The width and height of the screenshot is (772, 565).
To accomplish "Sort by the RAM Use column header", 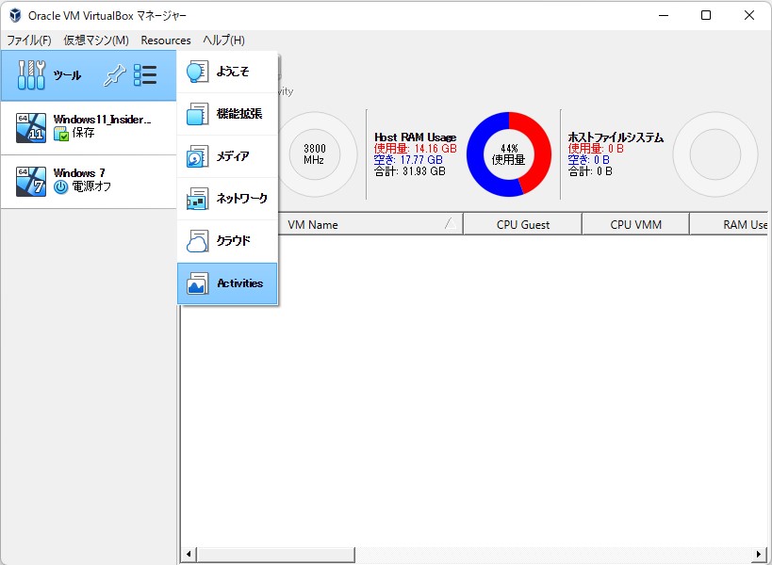I will 730,225.
